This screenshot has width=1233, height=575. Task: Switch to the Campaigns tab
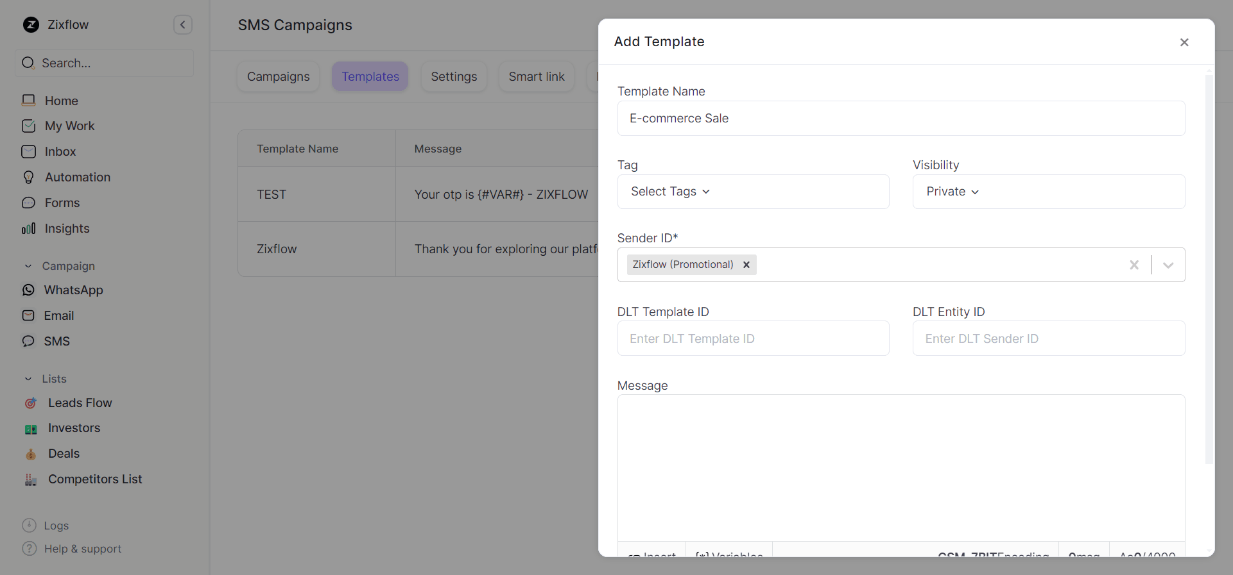[278, 77]
